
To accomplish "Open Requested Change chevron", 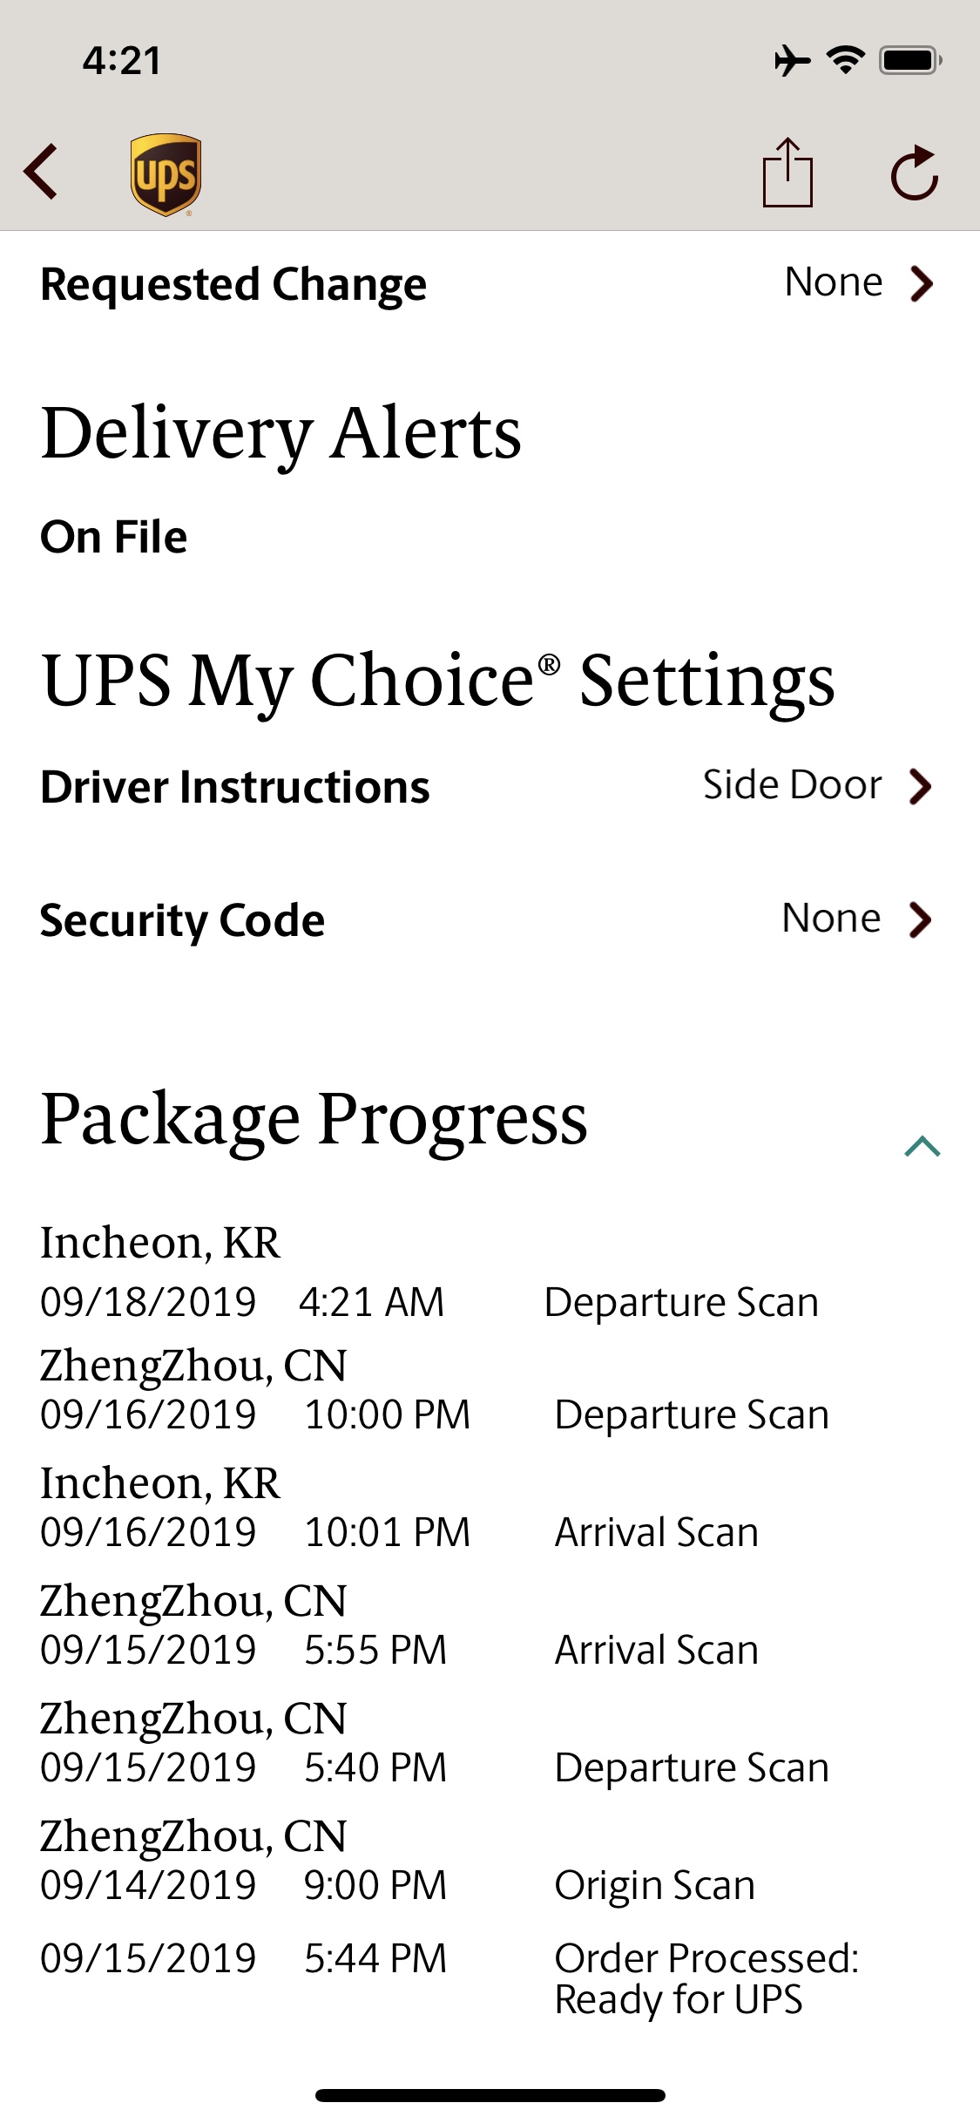I will [922, 283].
